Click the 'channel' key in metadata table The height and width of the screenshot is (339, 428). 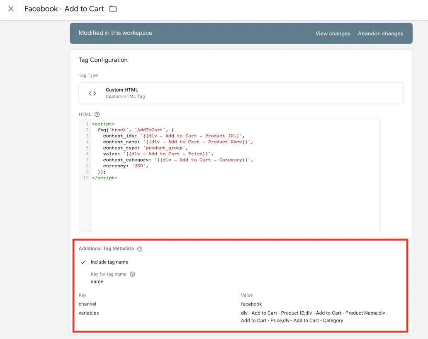pos(88,304)
